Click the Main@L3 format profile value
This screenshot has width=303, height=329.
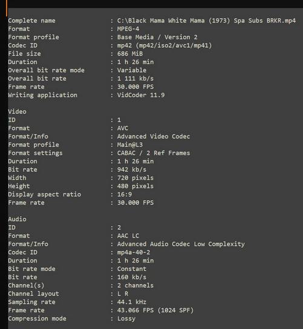130,145
